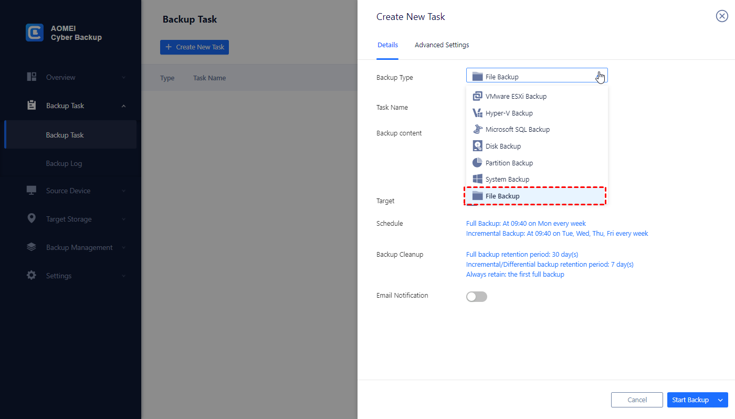The height and width of the screenshot is (419, 735).
Task: Open the Full Backup schedule link
Action: (526, 224)
